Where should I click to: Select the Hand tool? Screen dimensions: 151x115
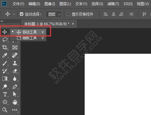15,102
